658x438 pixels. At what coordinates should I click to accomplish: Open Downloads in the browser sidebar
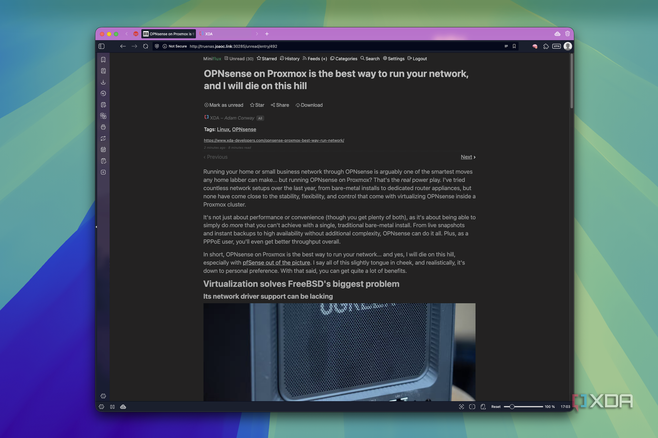click(103, 82)
